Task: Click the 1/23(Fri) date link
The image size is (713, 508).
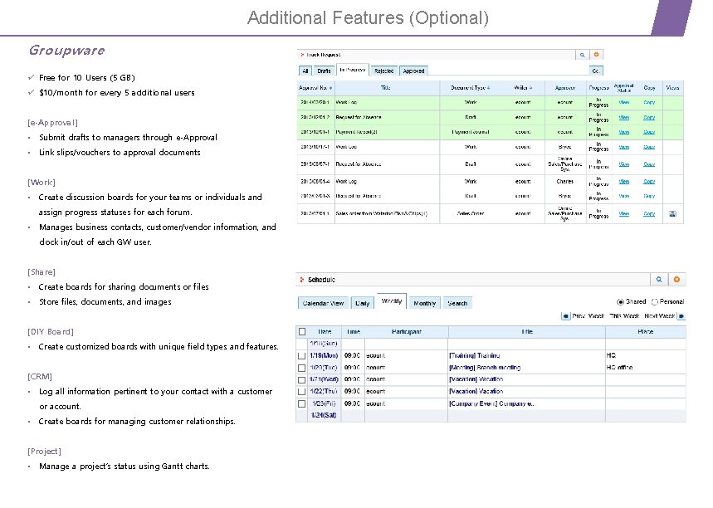Action: pyautogui.click(x=324, y=403)
